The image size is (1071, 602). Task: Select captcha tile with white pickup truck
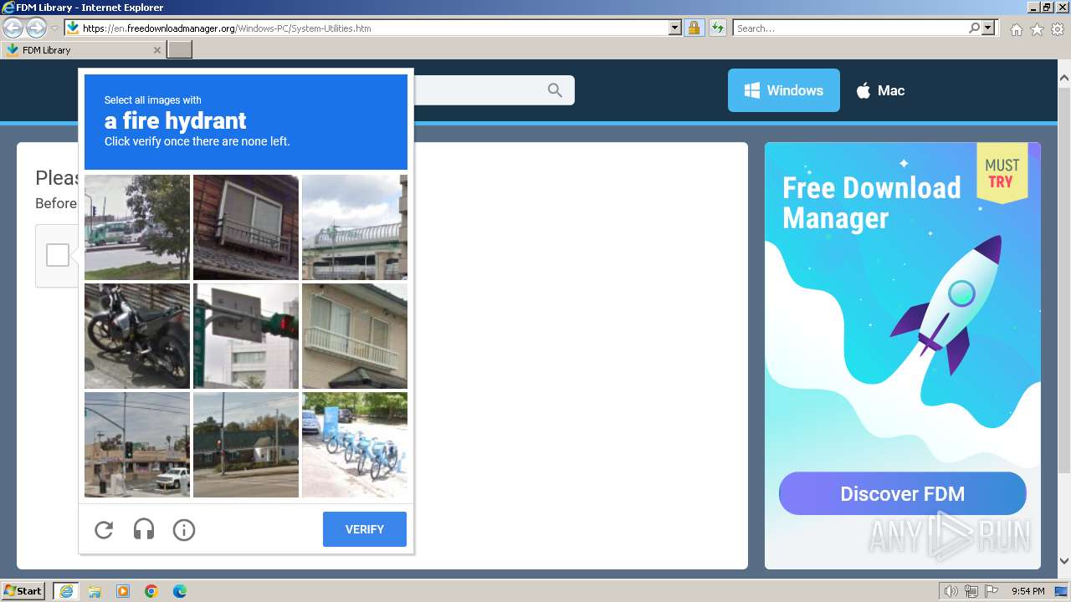(x=137, y=445)
